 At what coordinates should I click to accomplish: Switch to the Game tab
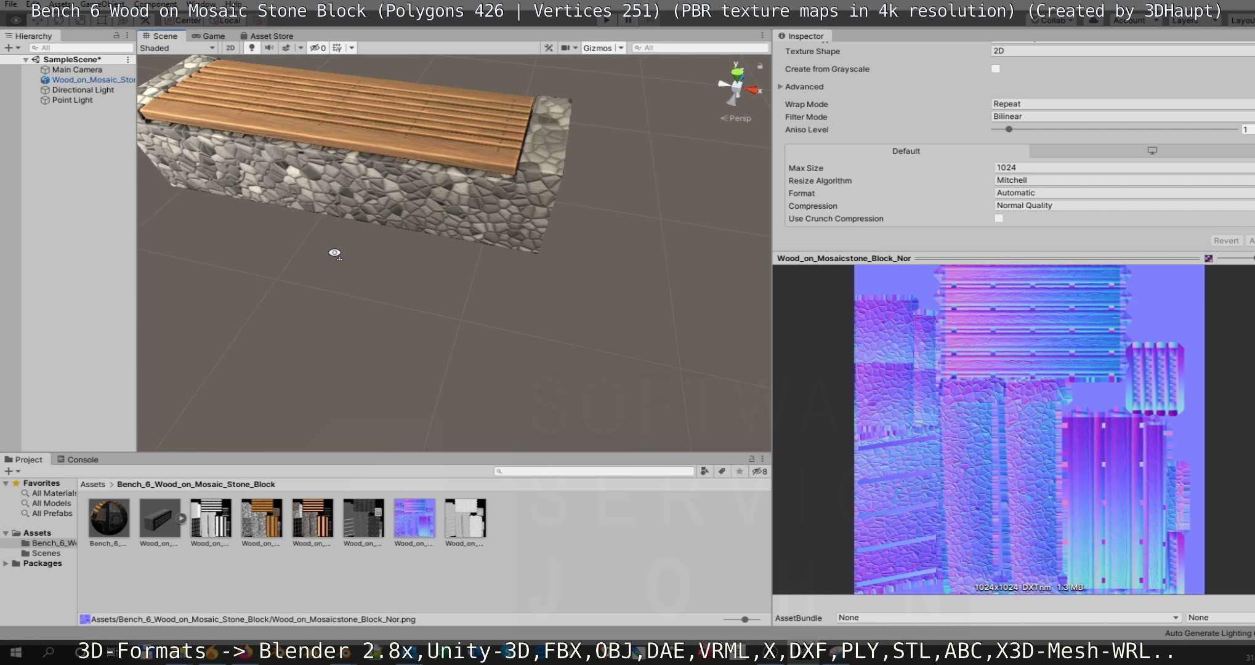[209, 36]
